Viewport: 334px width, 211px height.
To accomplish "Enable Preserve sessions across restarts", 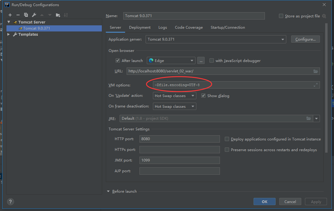I will pyautogui.click(x=227, y=150).
